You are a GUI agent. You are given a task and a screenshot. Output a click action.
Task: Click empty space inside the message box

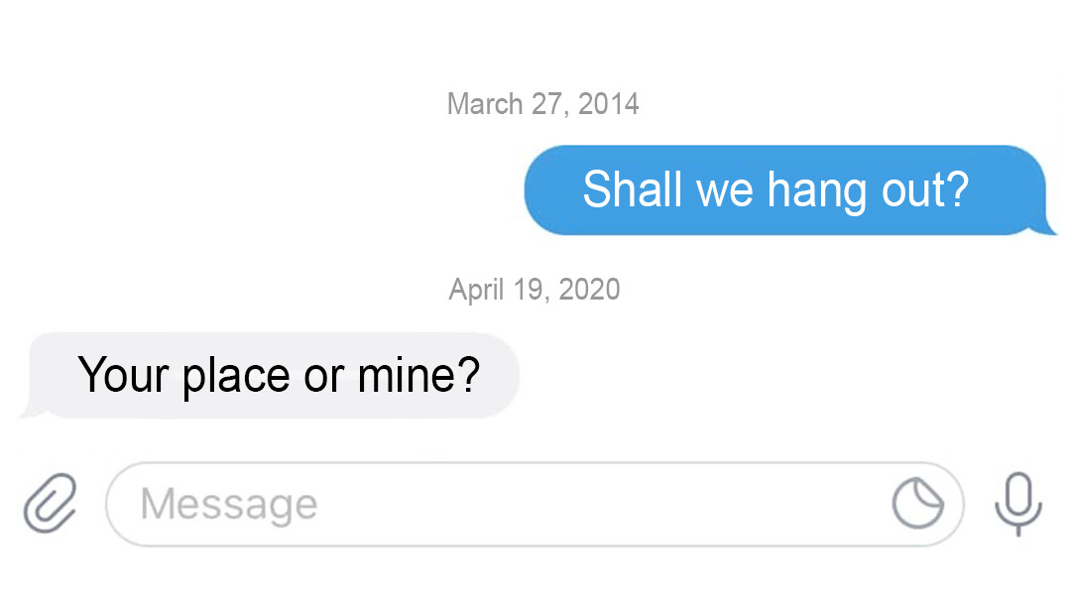tap(601, 504)
